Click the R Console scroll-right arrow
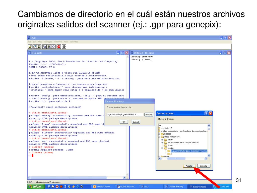257x193 pixels. 124,178
